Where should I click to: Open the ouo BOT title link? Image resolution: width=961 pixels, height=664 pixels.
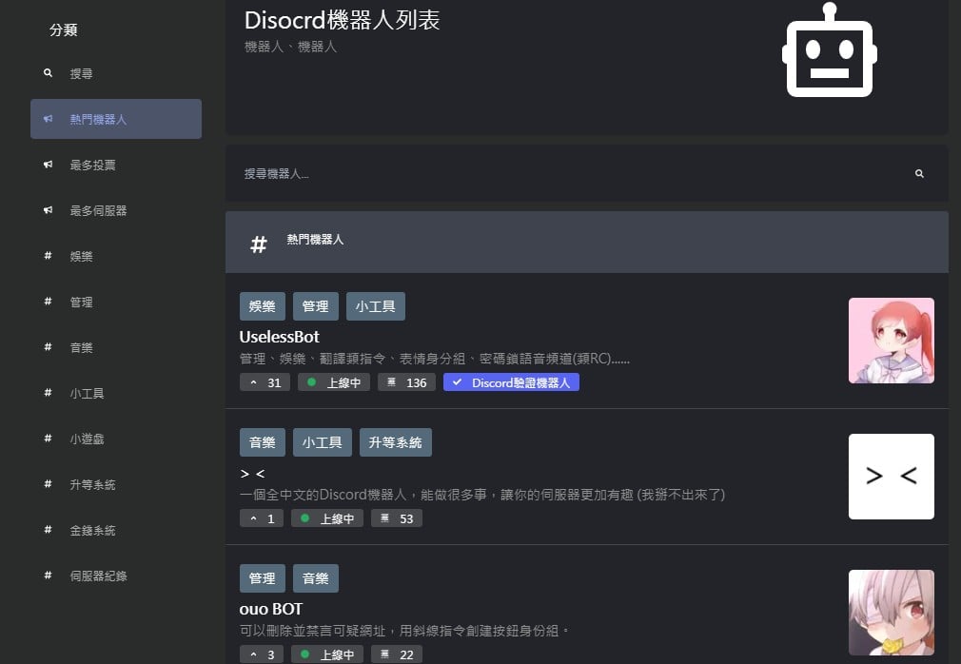(271, 609)
